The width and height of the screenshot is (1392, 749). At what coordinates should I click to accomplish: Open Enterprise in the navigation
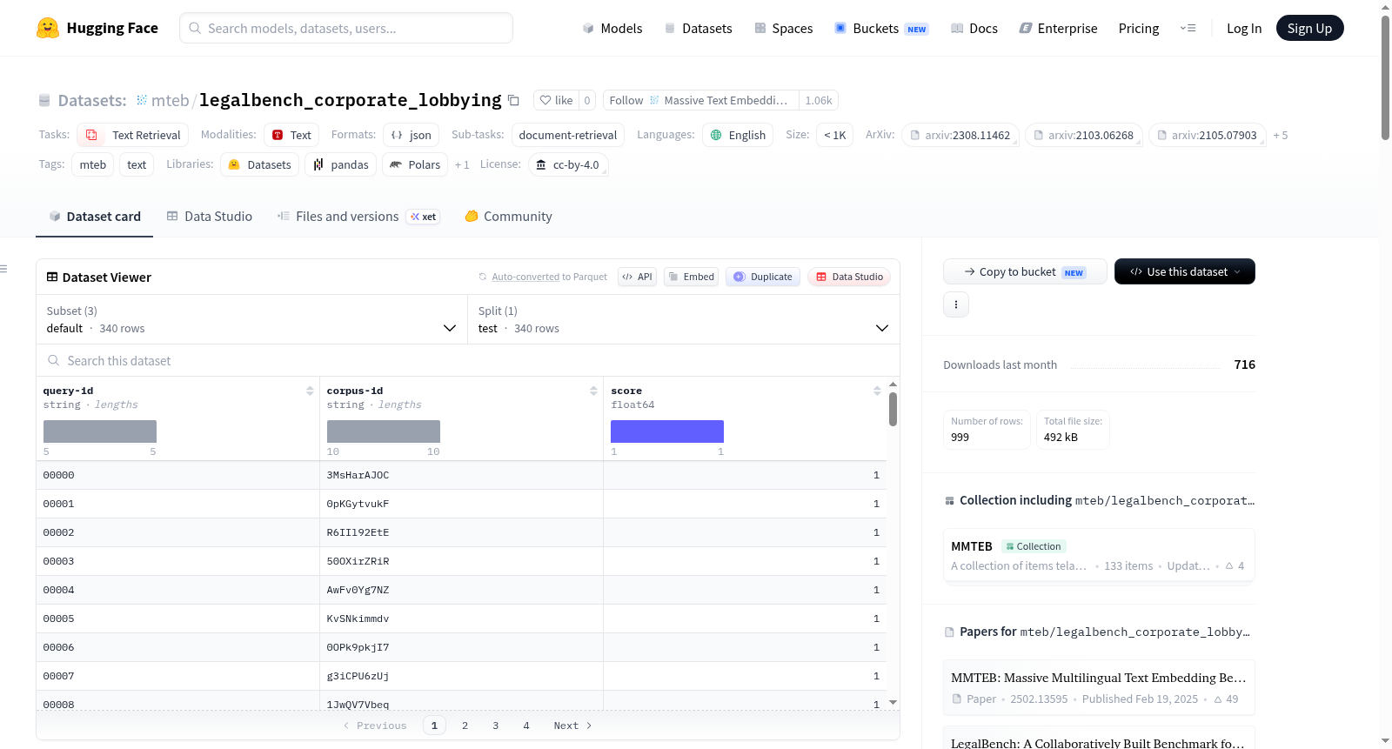pos(1059,28)
